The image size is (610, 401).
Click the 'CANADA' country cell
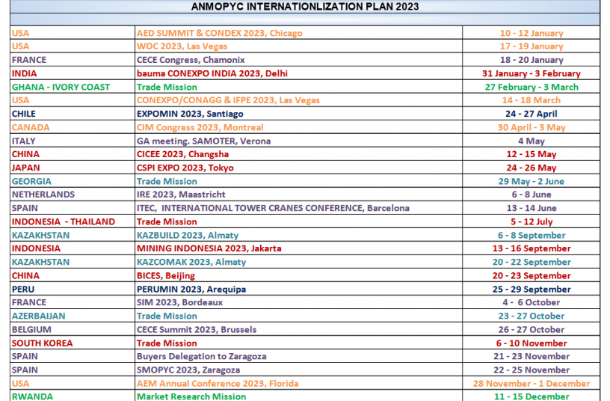click(73, 128)
